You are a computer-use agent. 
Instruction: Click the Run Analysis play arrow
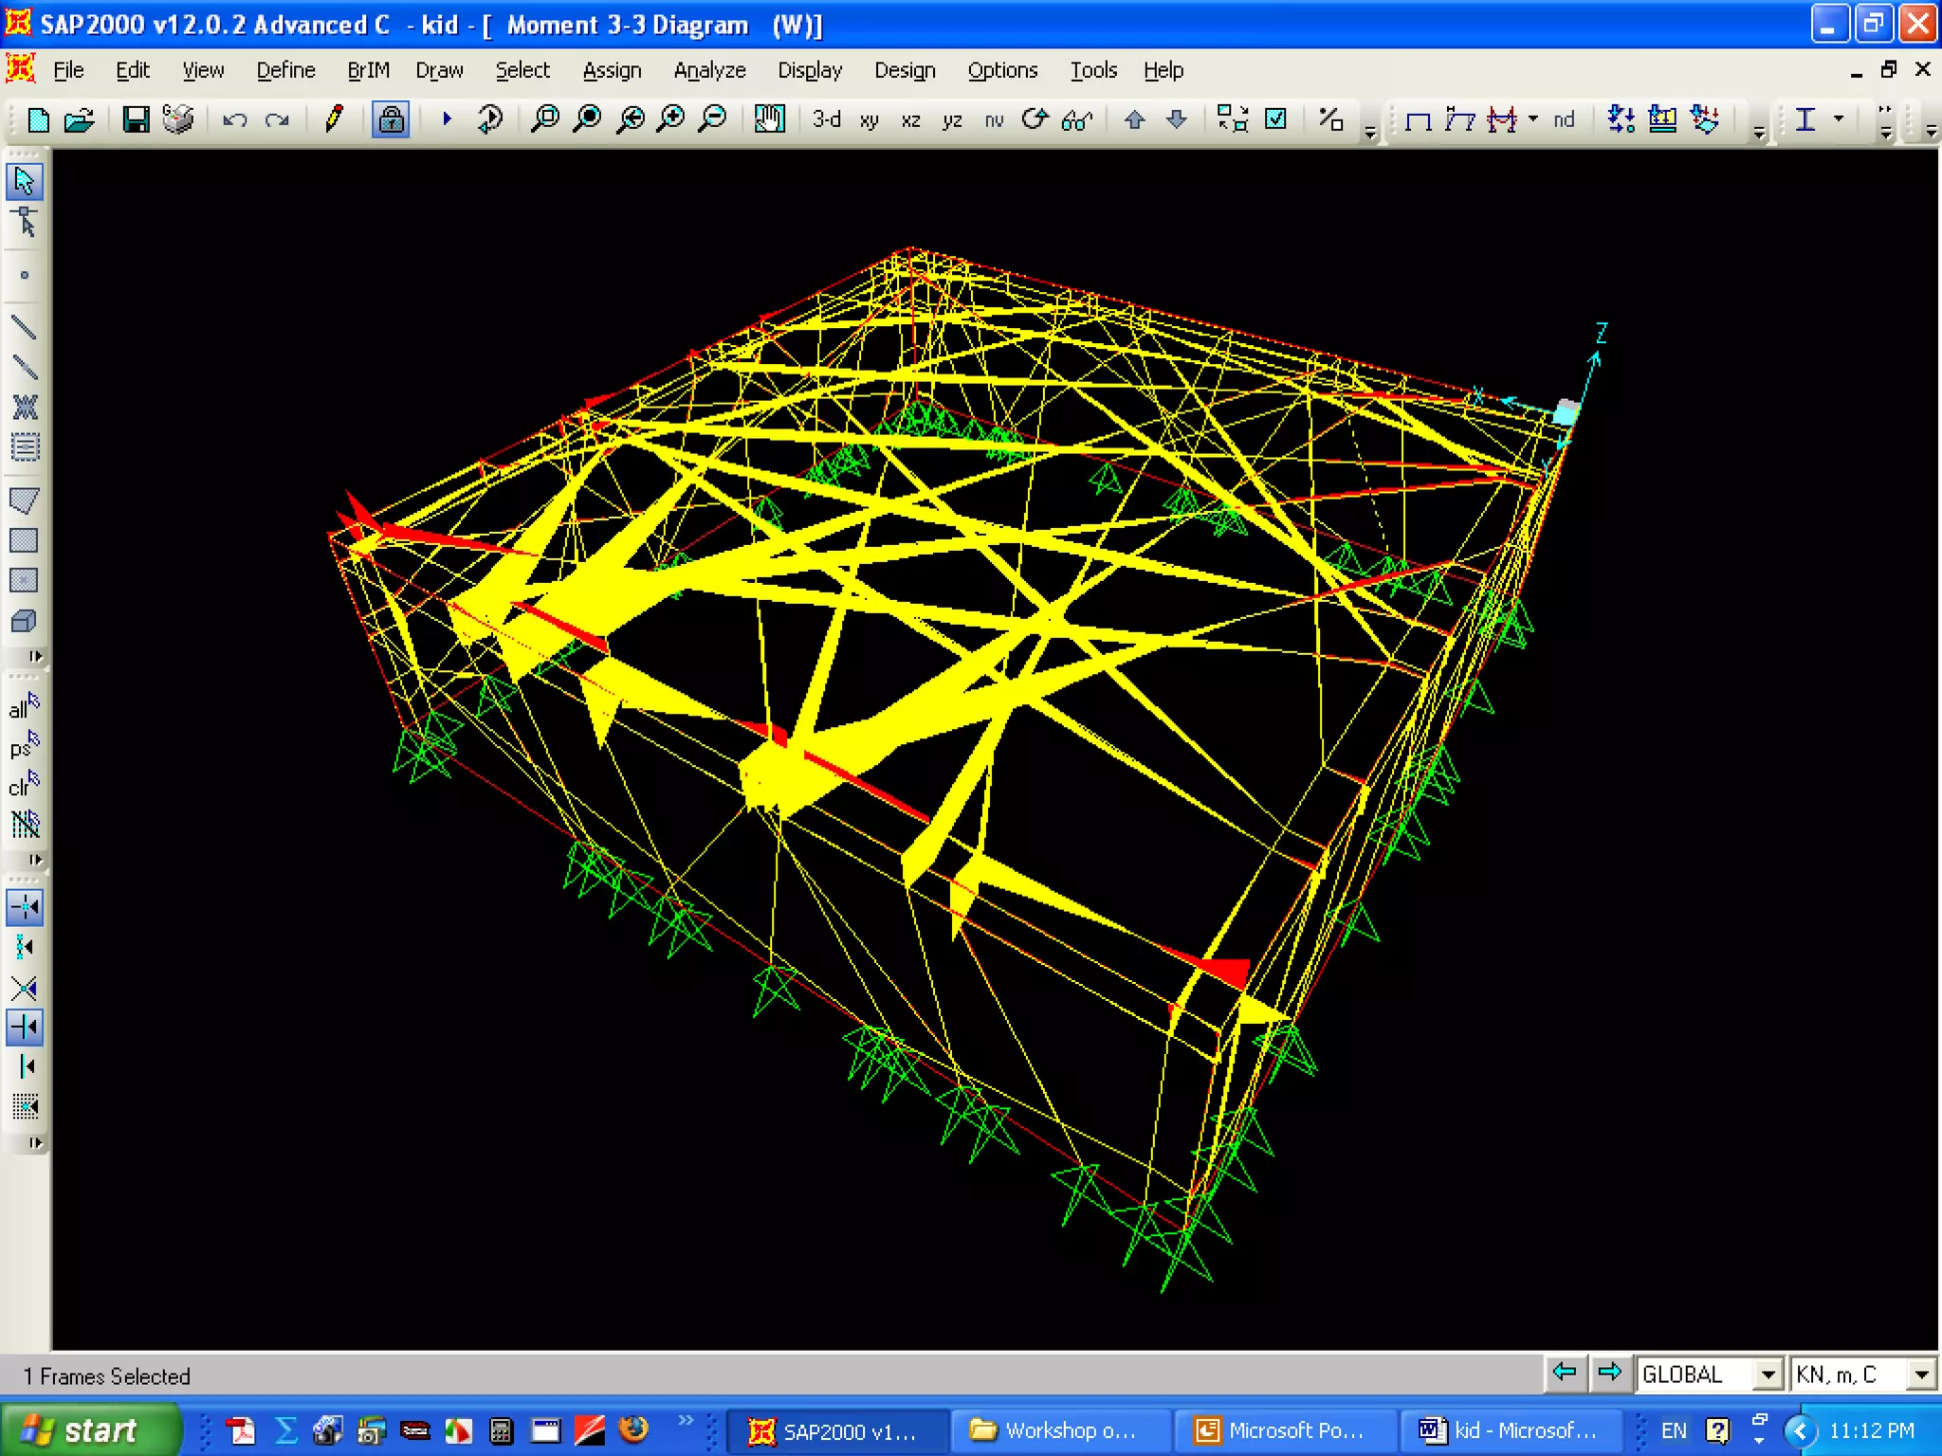tap(447, 119)
